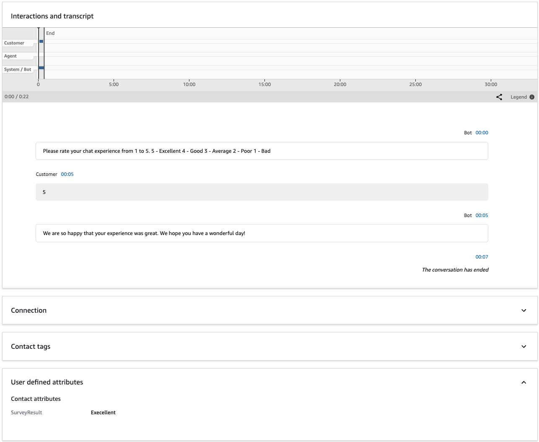Expand the Contact tags section
Image resolution: width=539 pixels, height=442 pixels.
(523, 346)
